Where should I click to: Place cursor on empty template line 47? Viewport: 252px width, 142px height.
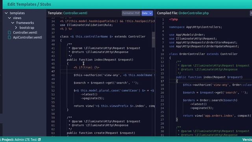pyautogui.click(x=107, y=71)
